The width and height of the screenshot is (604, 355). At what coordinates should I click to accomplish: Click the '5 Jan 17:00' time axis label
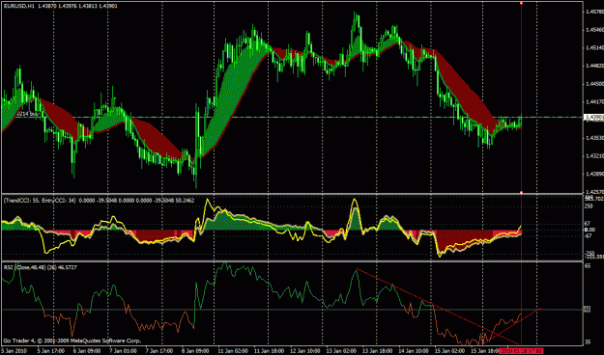tap(50, 351)
